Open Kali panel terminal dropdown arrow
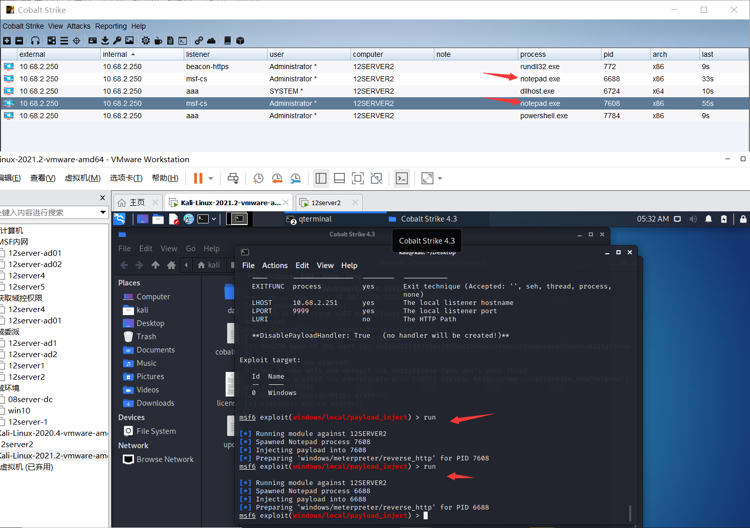Viewport: 750px width, 528px height. click(x=214, y=219)
